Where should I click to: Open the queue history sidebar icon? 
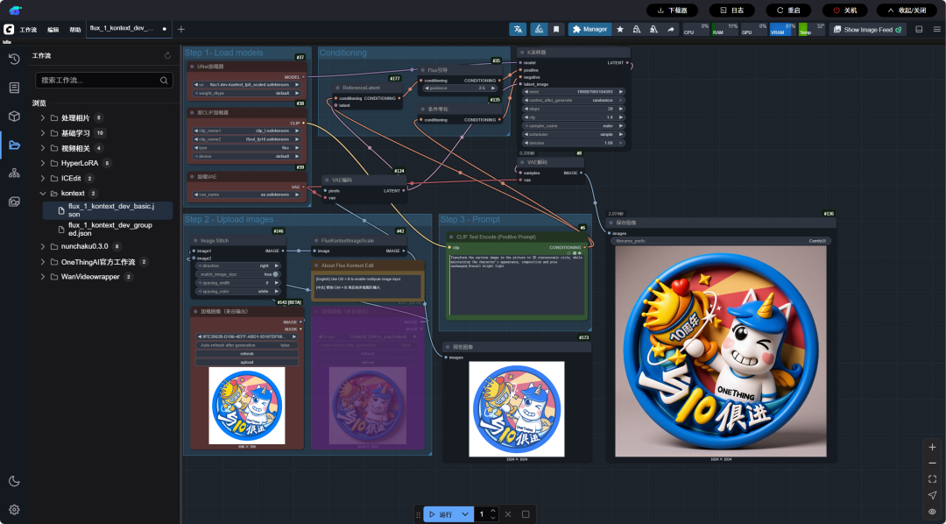(x=15, y=59)
